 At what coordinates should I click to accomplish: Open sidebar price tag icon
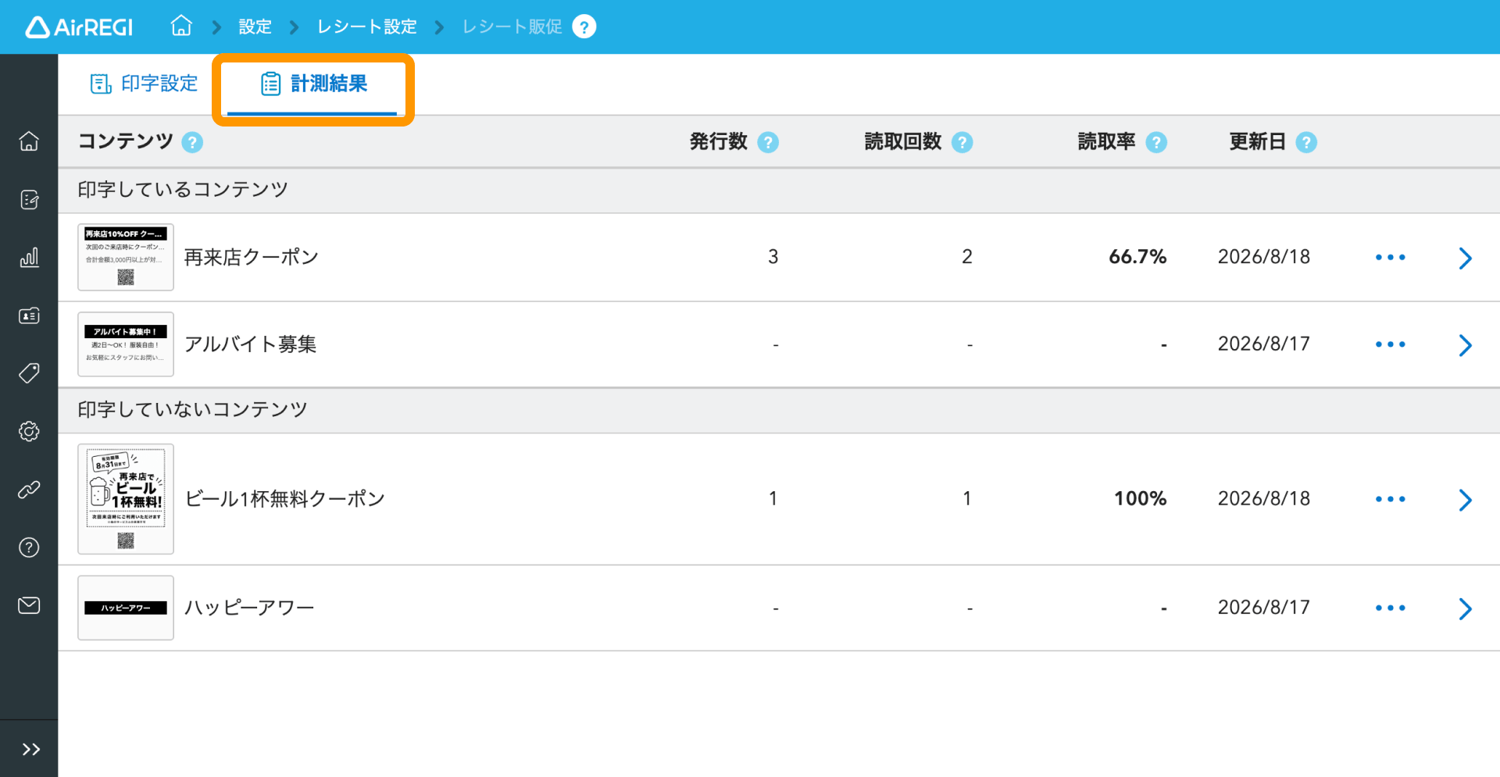pos(29,373)
